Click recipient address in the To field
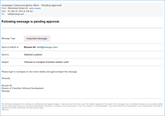 (x=16, y=14)
